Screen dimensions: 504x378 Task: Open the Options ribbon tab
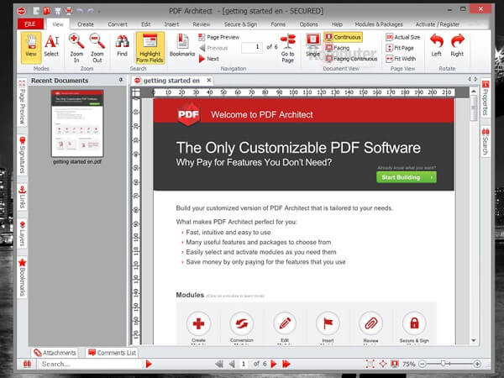308,24
